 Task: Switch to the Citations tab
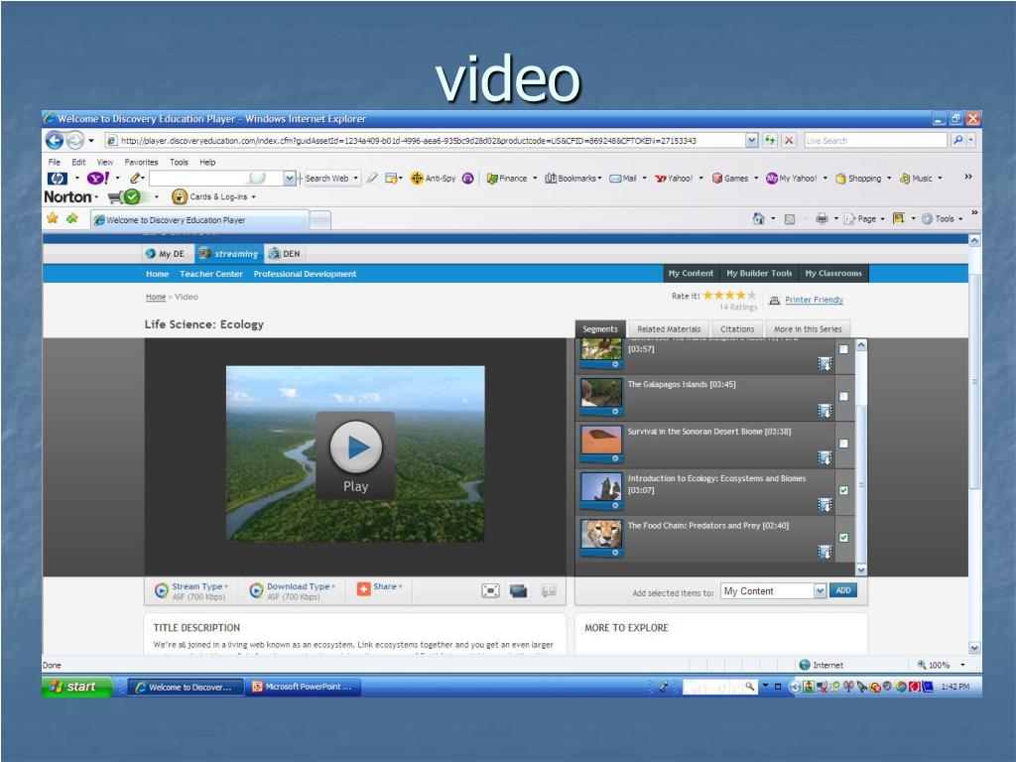coord(737,329)
